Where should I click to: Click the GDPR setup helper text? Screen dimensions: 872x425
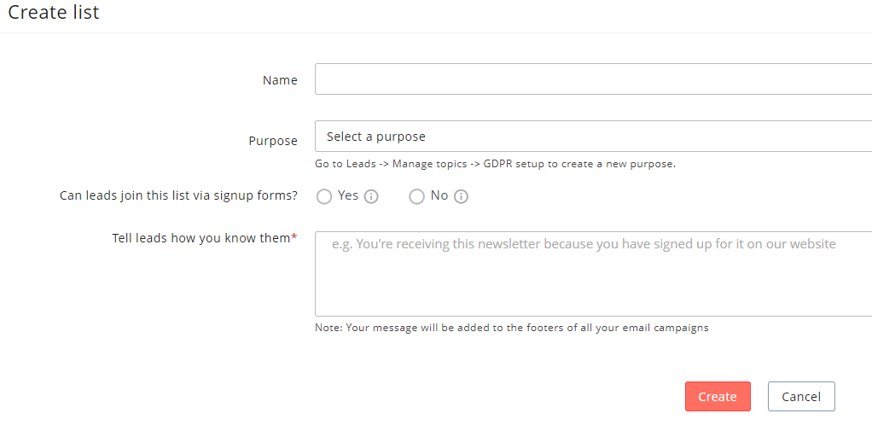(495, 164)
